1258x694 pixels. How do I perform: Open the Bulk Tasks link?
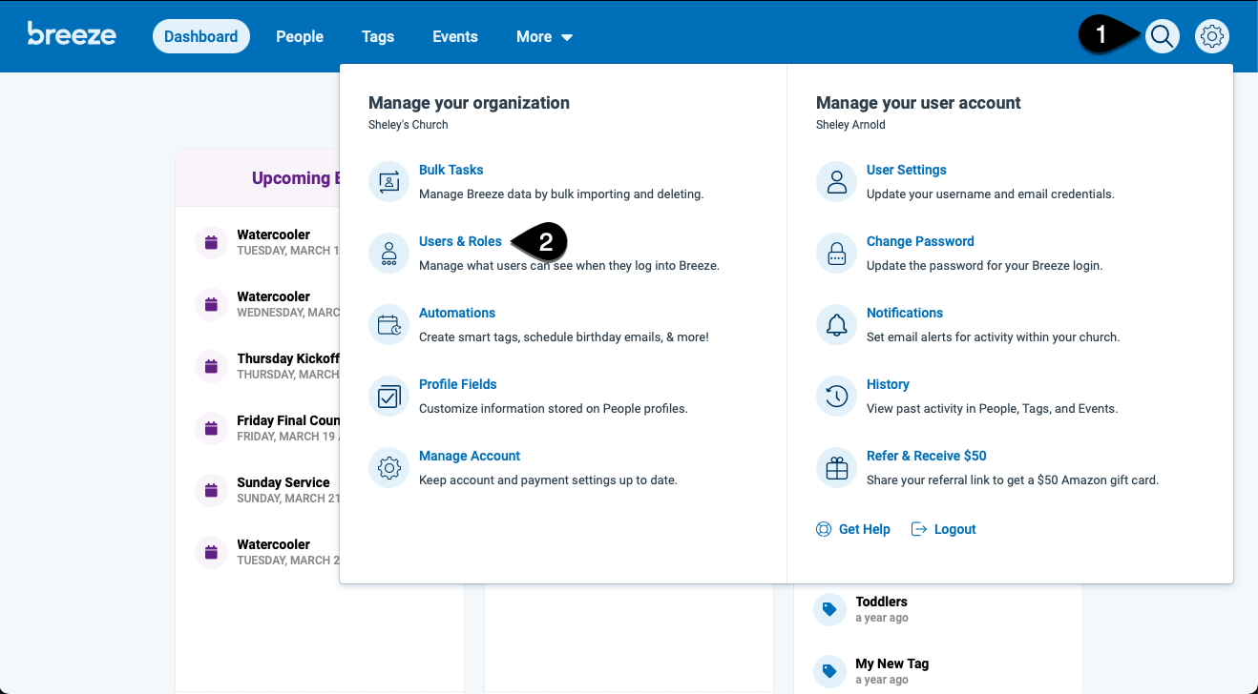451,170
